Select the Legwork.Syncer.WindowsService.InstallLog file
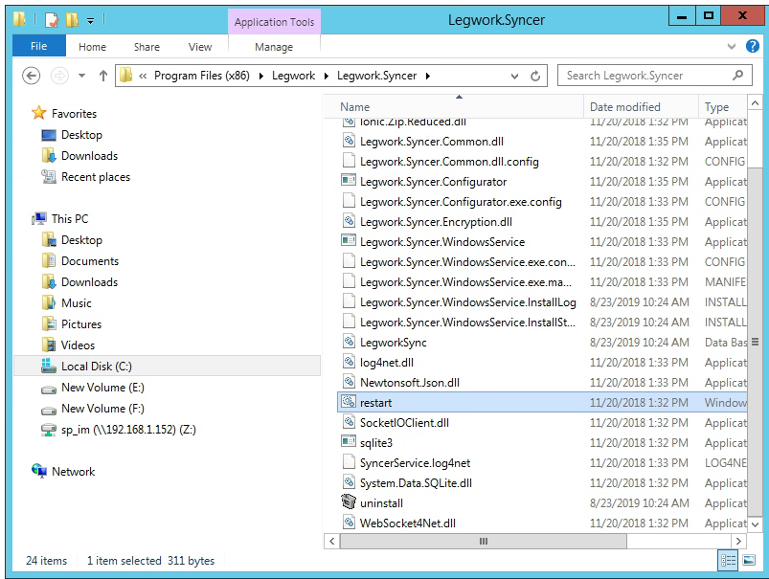Image resolution: width=769 pixels, height=579 pixels. 468,302
